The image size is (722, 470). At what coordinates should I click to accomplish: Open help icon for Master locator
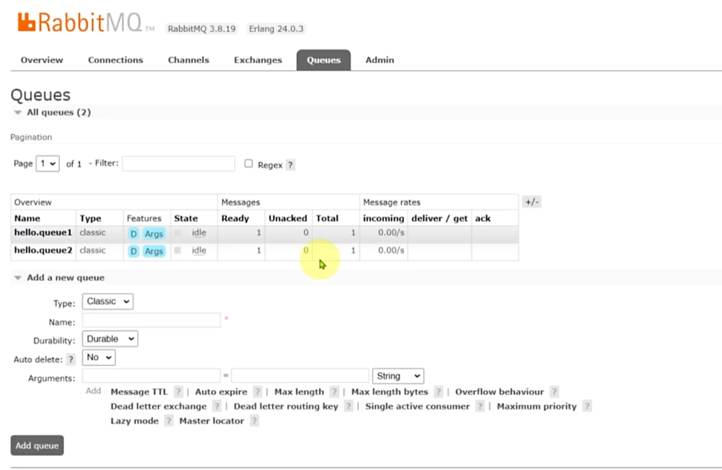(254, 421)
